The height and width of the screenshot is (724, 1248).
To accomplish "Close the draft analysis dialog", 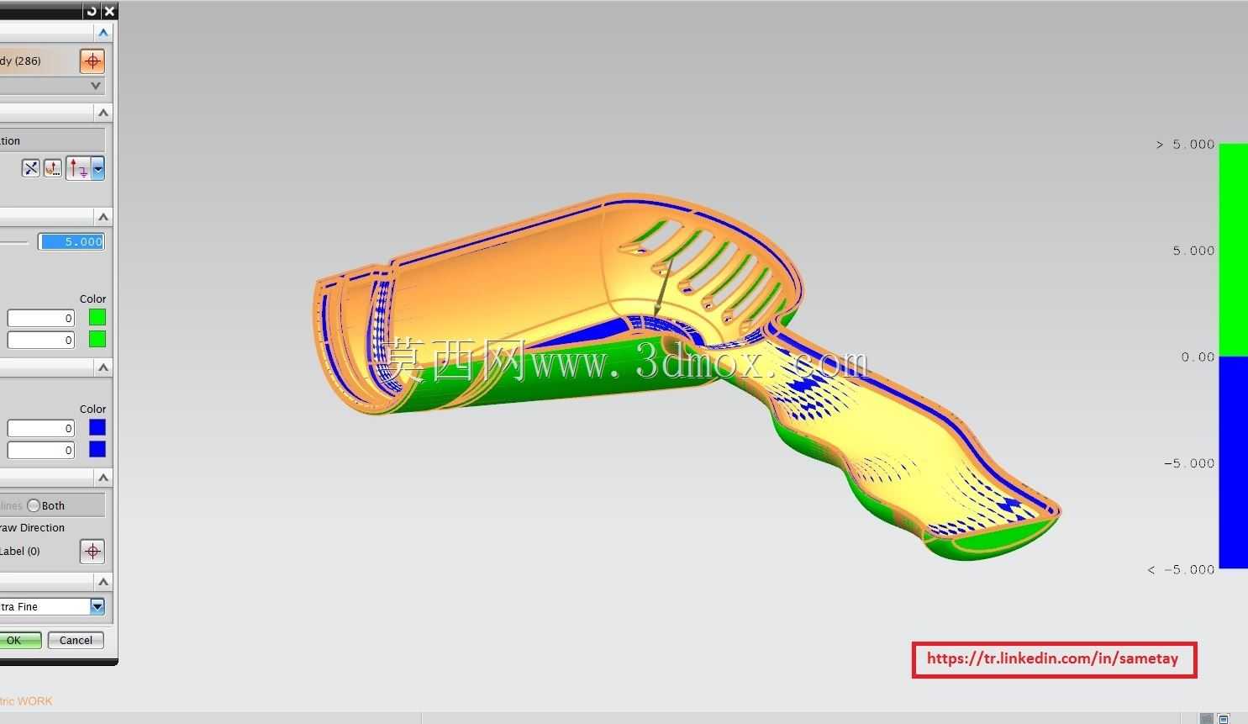I will coord(109,11).
